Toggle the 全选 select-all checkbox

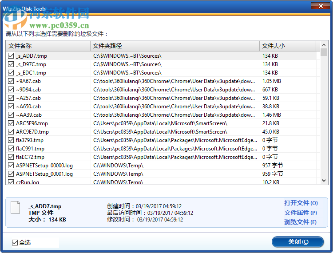(x=15, y=242)
